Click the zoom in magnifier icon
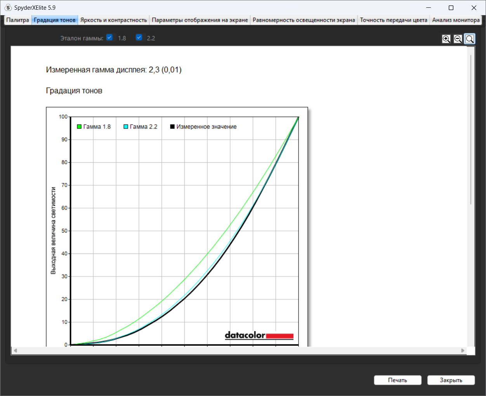The height and width of the screenshot is (396, 486). pos(446,39)
